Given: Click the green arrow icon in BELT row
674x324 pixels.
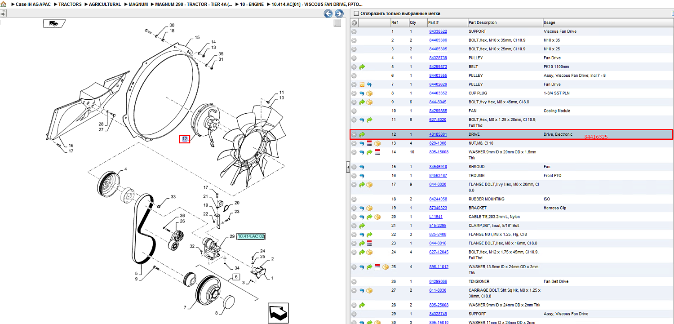Looking at the screenshot, I should click(362, 67).
